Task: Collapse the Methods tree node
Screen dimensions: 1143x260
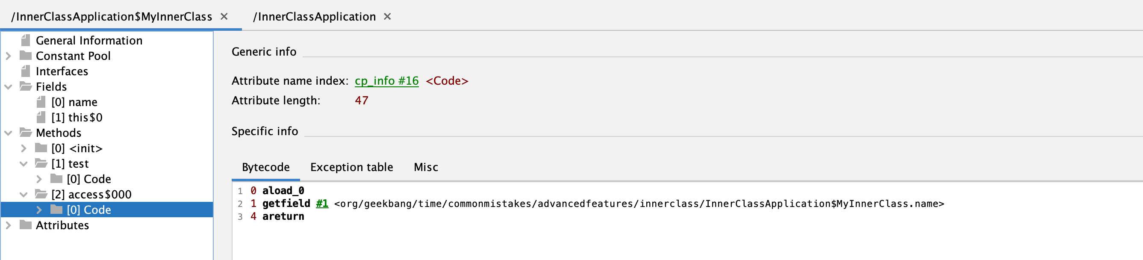Action: click(x=9, y=133)
